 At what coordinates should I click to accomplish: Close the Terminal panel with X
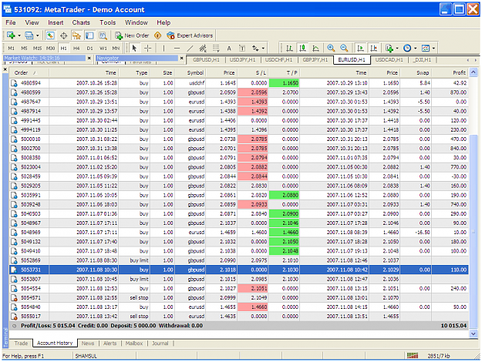point(5,69)
